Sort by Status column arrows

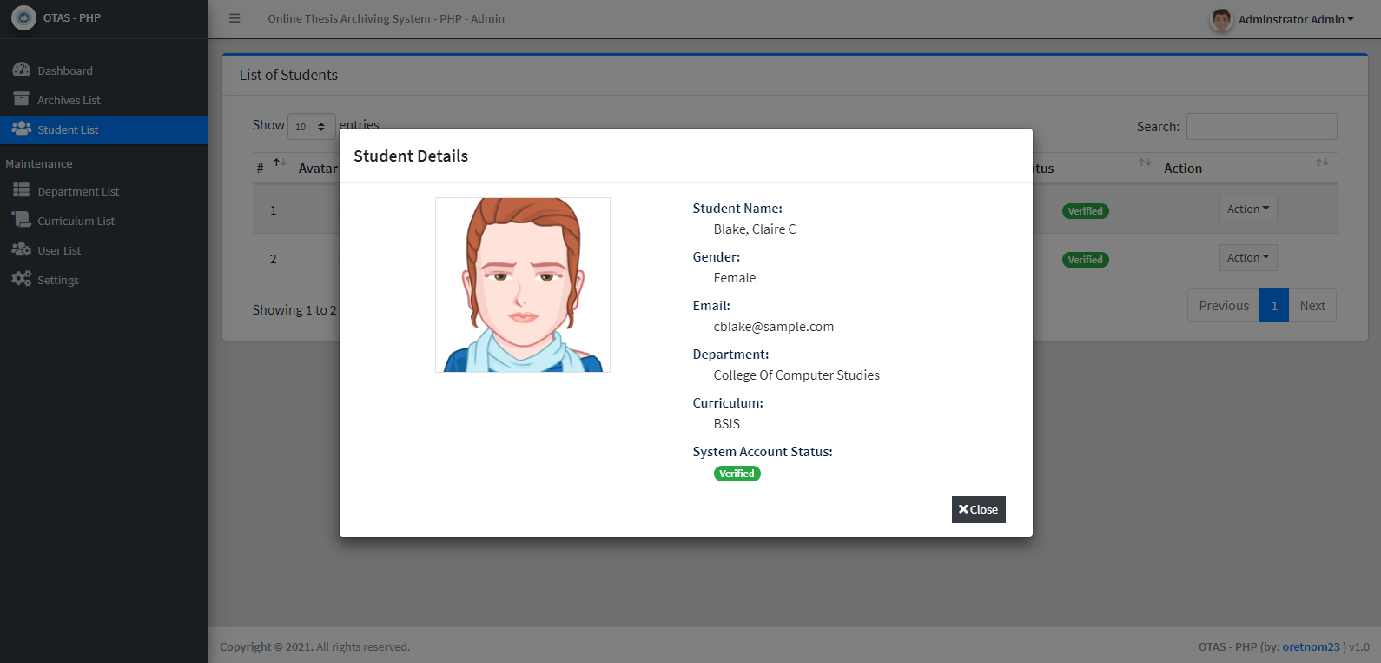[1145, 162]
